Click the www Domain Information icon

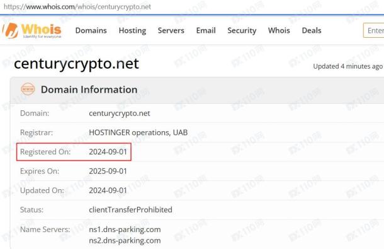[x=28, y=89]
